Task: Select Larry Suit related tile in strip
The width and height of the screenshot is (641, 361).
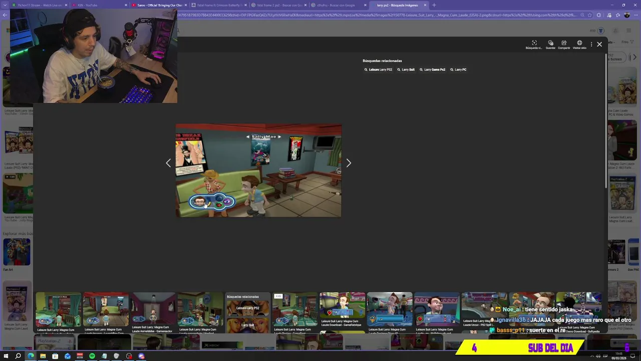Action: point(247,325)
